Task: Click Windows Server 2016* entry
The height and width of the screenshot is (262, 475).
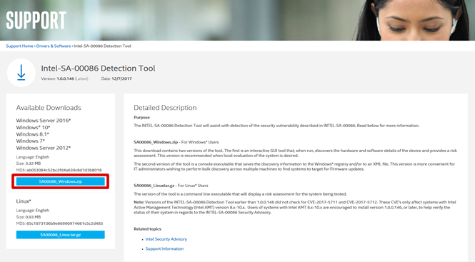Action: tap(44, 121)
